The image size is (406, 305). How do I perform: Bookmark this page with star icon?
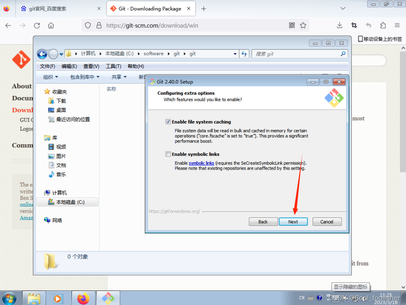[303, 25]
